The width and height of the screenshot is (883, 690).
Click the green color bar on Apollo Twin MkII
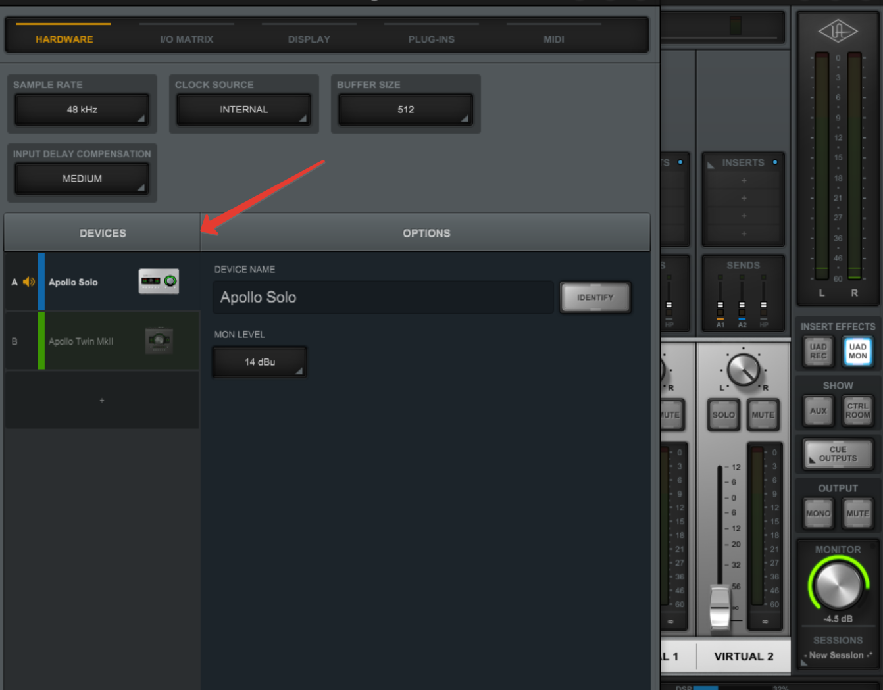(41, 341)
